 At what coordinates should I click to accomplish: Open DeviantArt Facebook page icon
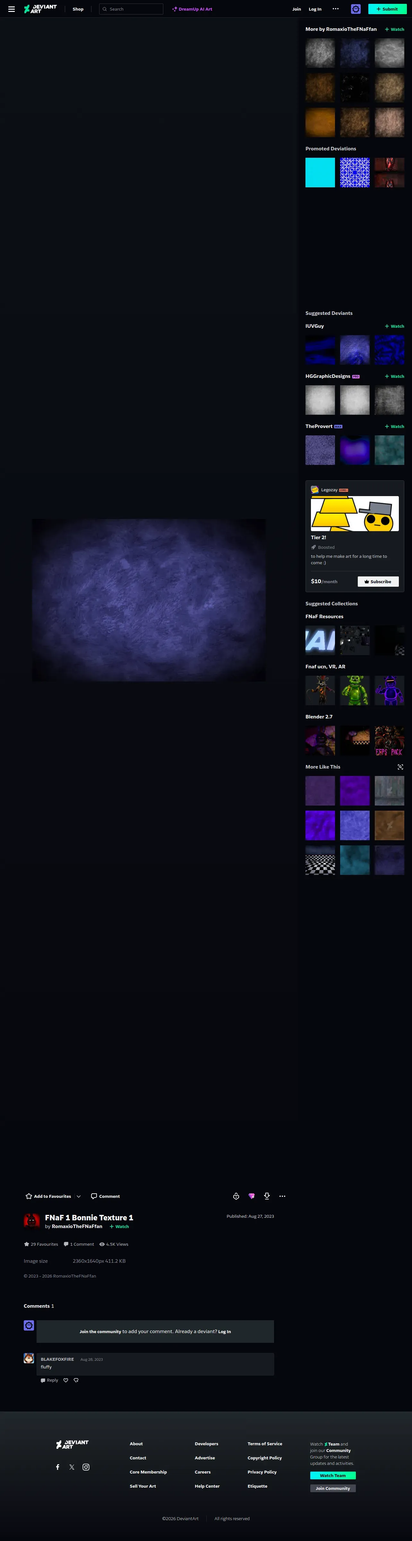[58, 1467]
